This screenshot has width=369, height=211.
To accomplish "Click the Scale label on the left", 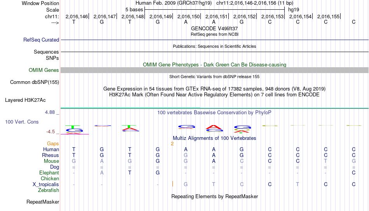I will coord(52,10).
